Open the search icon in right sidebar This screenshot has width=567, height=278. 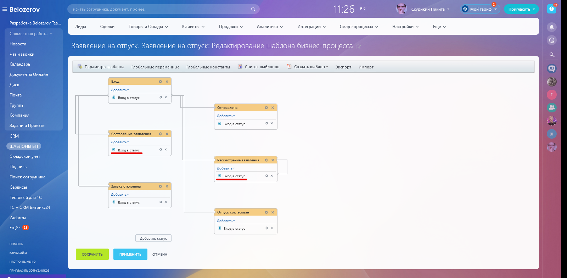[552, 55]
